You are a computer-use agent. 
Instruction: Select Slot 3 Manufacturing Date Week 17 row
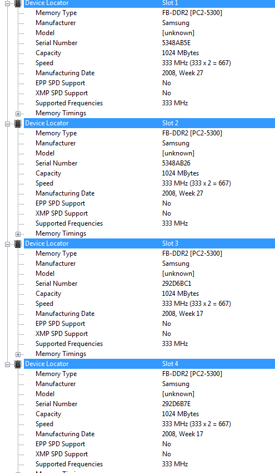(149, 314)
